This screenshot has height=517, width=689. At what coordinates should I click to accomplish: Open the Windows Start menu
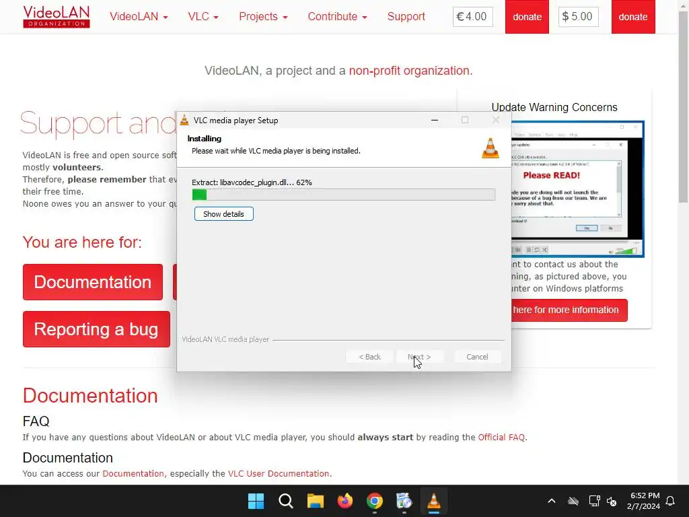point(256,501)
